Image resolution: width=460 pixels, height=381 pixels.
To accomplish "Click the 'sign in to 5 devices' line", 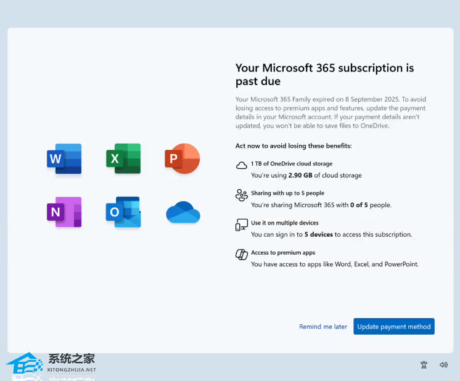I will point(332,235).
